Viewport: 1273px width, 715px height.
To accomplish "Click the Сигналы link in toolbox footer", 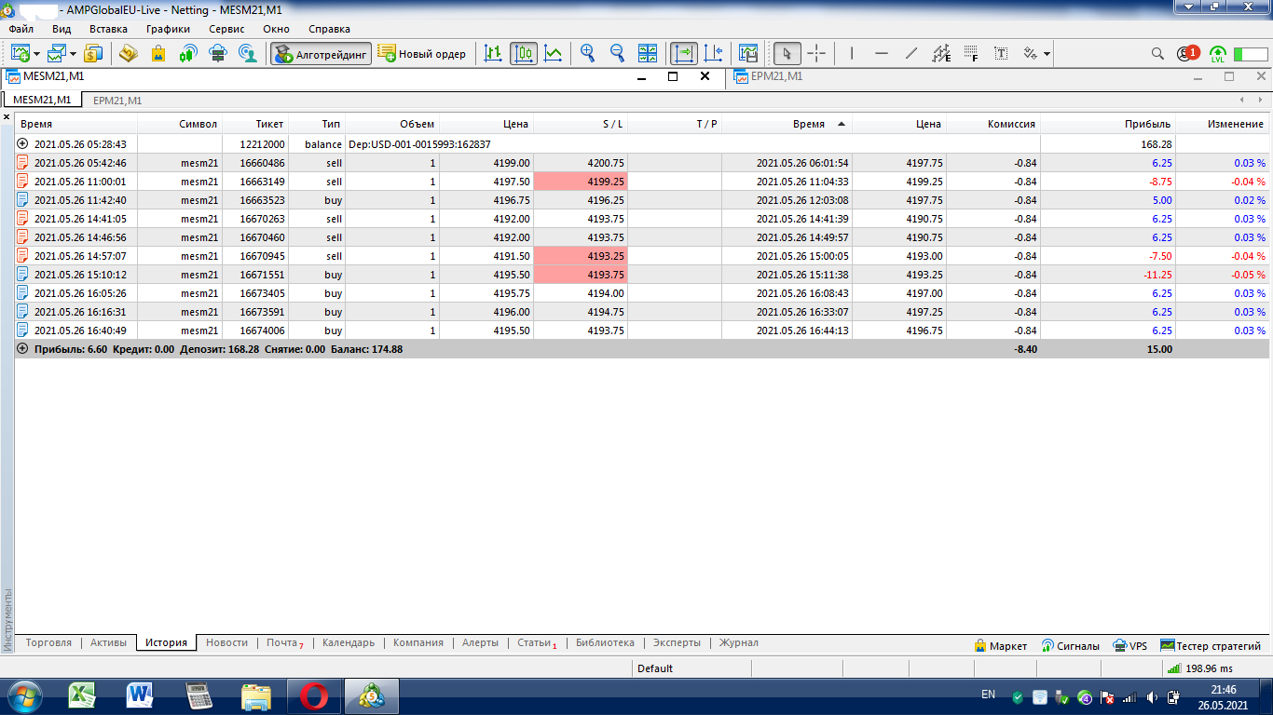I will [1070, 645].
